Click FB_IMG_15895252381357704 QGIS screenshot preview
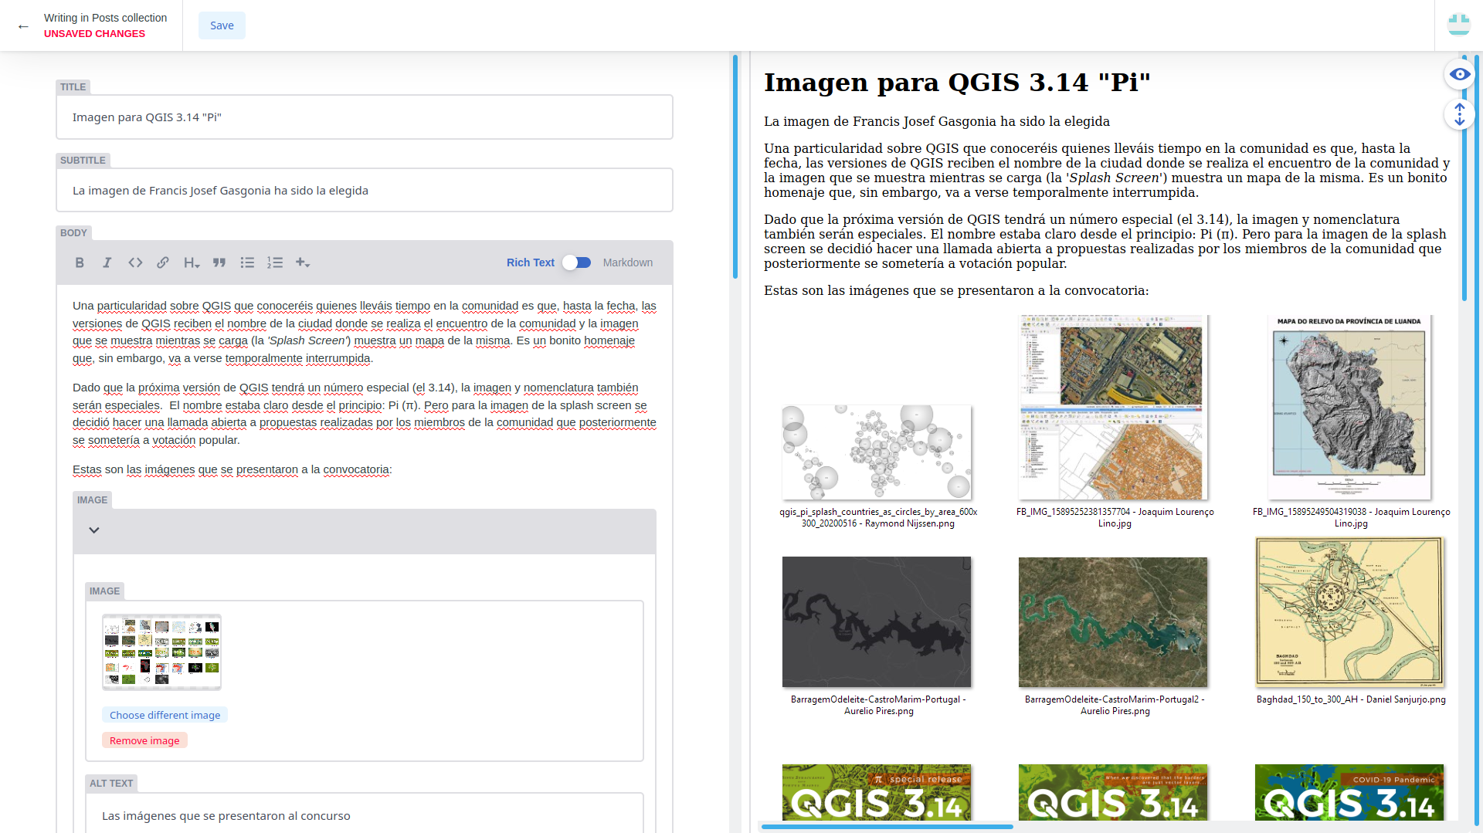Viewport: 1483px width, 833px height. (x=1113, y=407)
